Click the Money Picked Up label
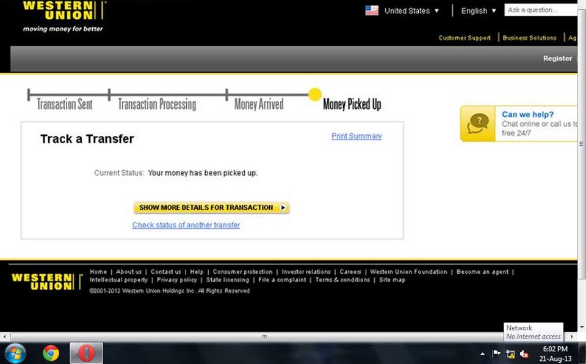The height and width of the screenshot is (364, 586). (x=352, y=104)
